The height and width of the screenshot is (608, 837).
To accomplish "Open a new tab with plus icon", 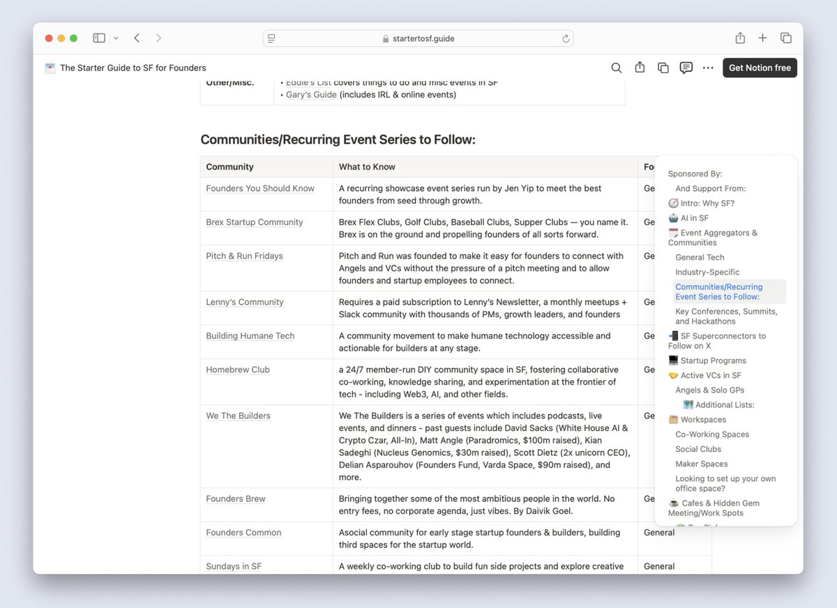I will [x=762, y=38].
